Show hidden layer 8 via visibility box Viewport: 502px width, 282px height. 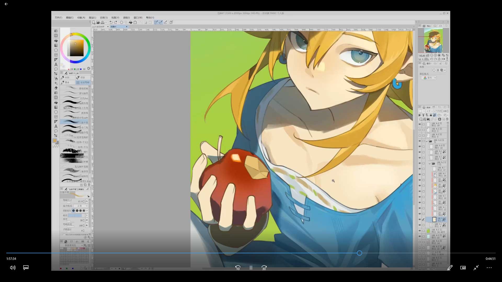(x=420, y=136)
